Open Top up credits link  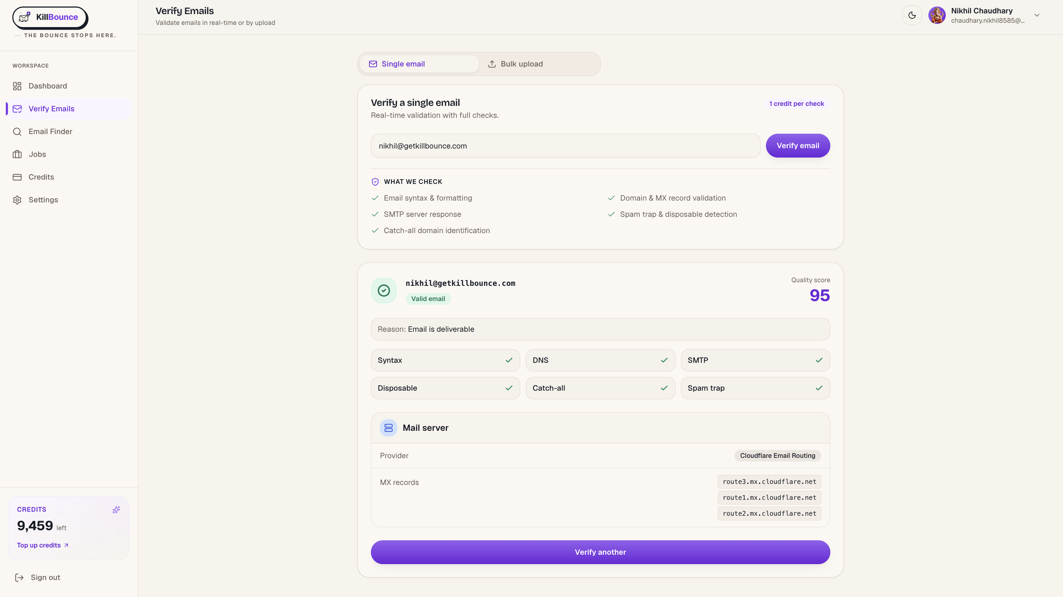coord(42,545)
